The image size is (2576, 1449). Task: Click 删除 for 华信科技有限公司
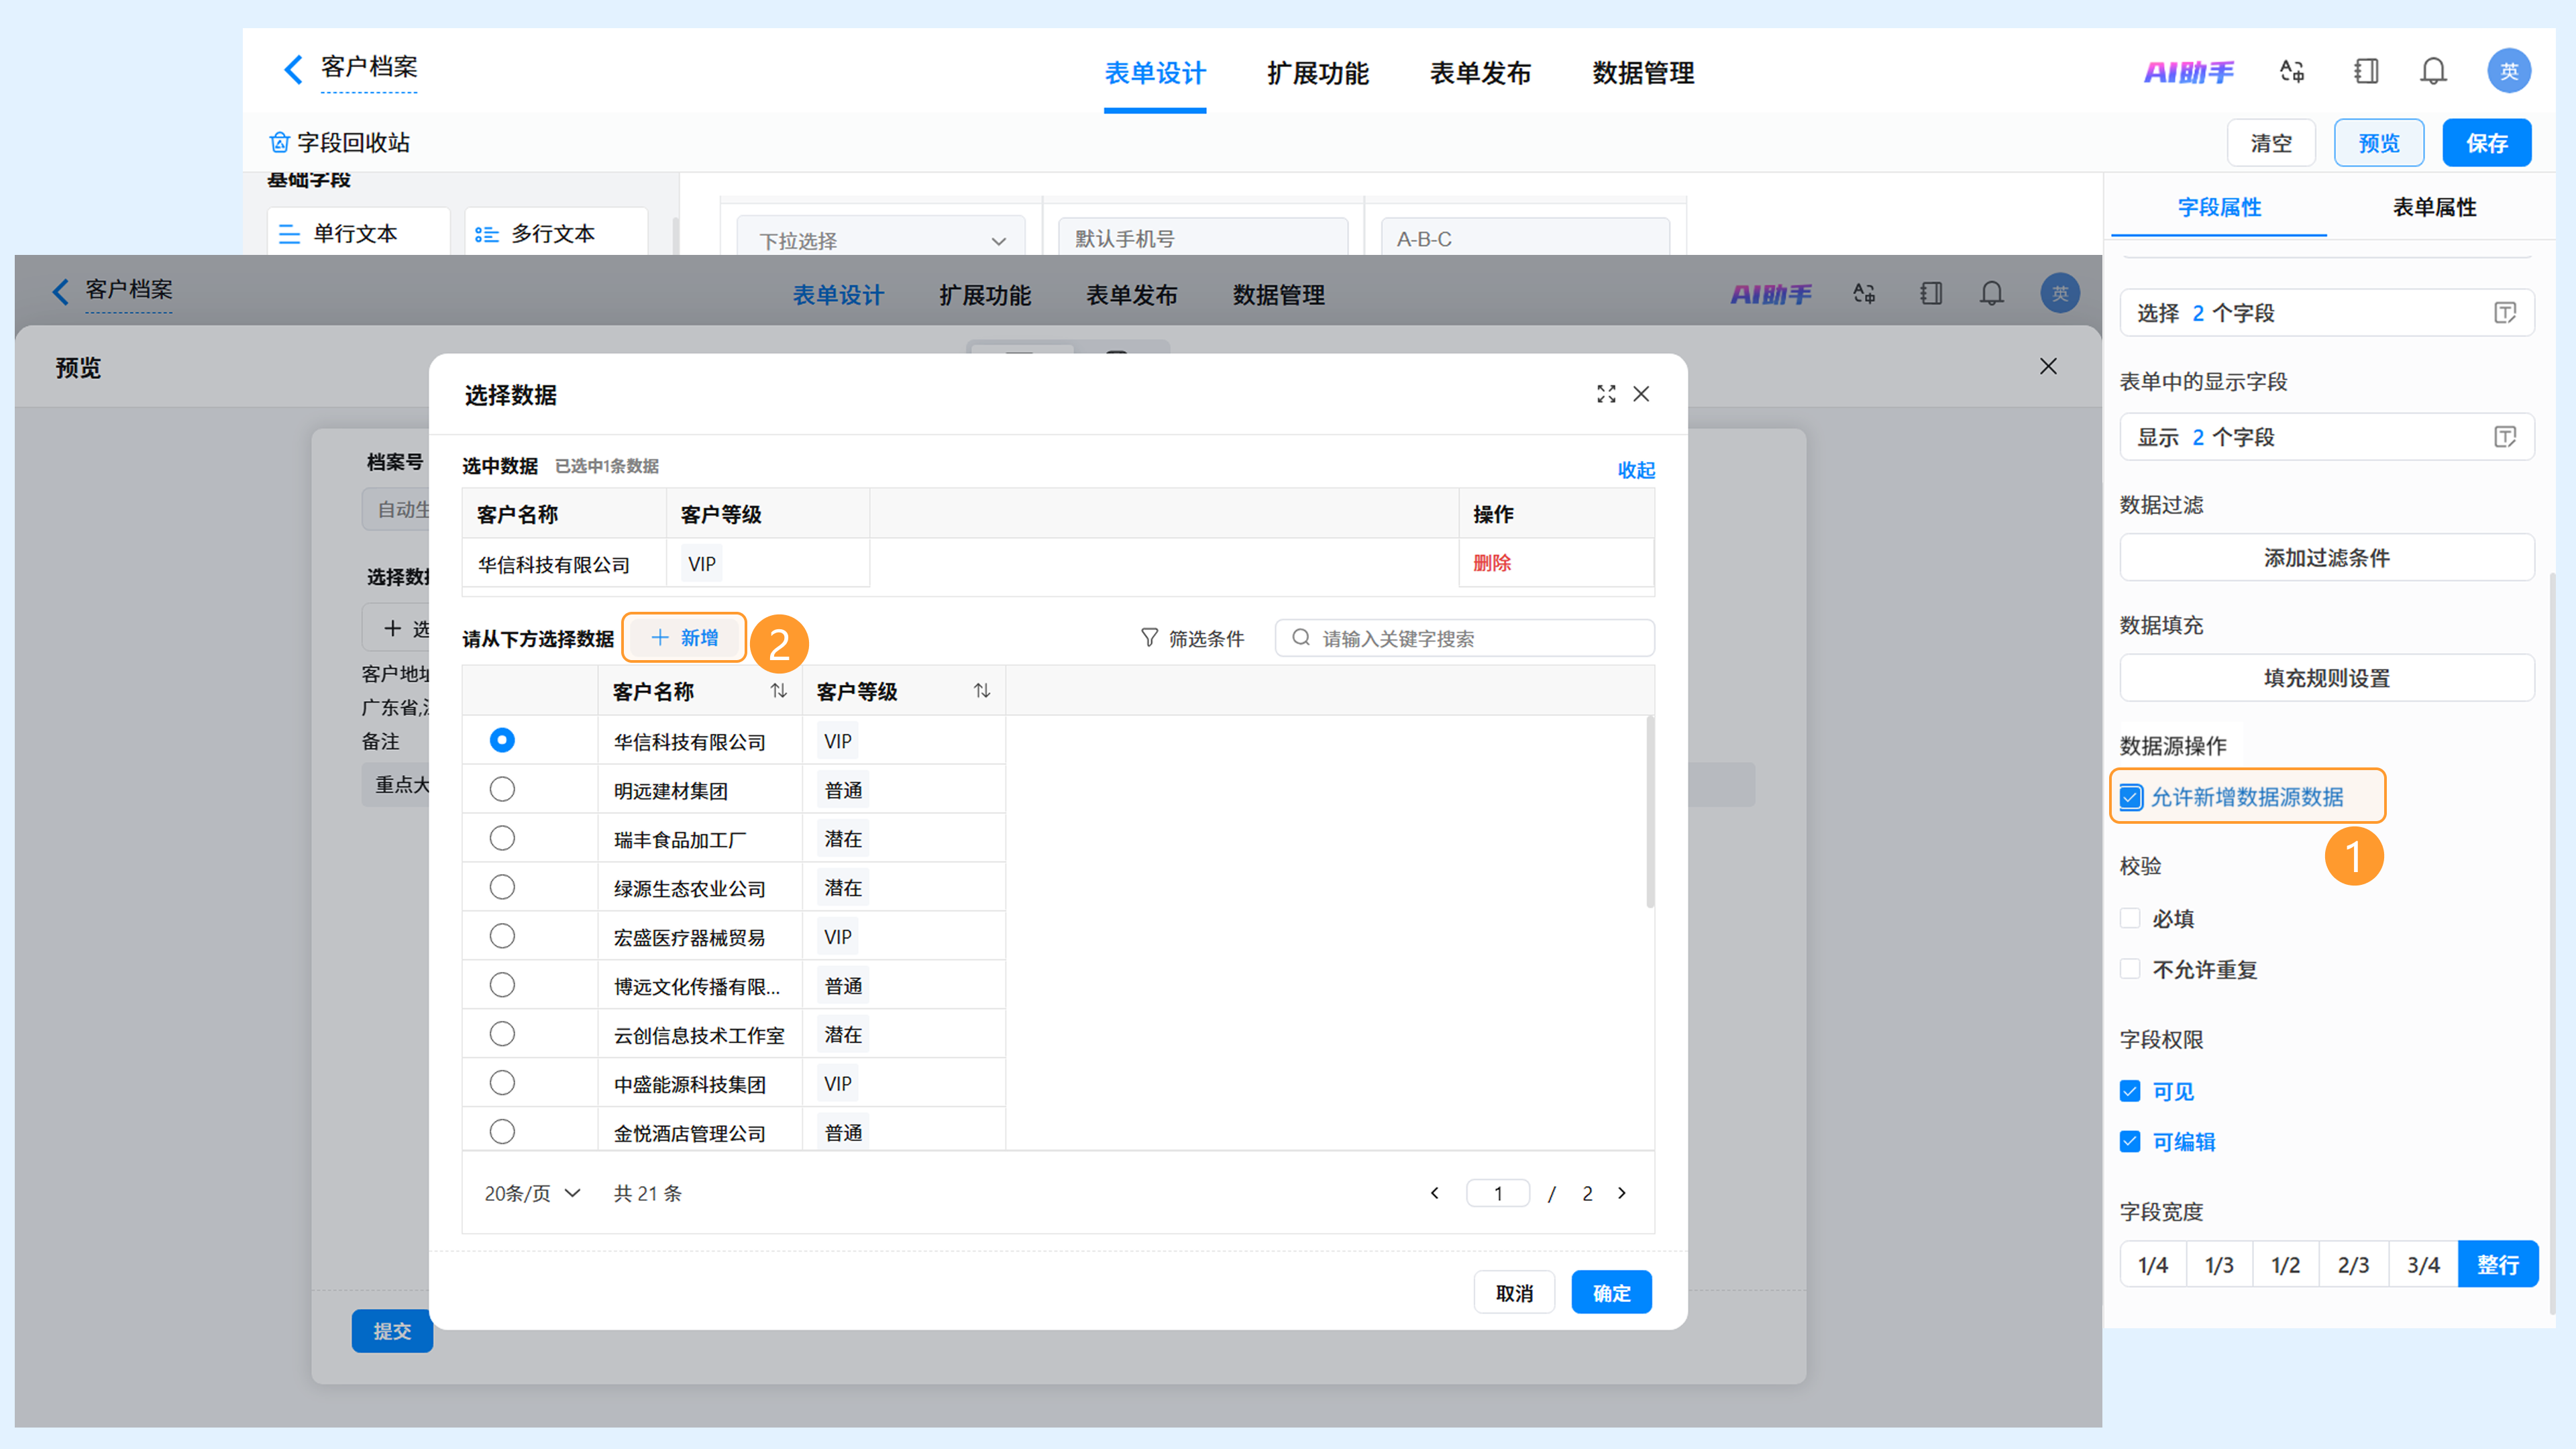(x=1491, y=563)
